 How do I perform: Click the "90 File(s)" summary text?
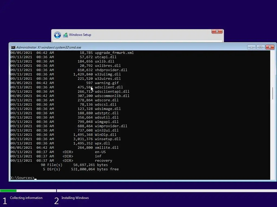click(52, 165)
